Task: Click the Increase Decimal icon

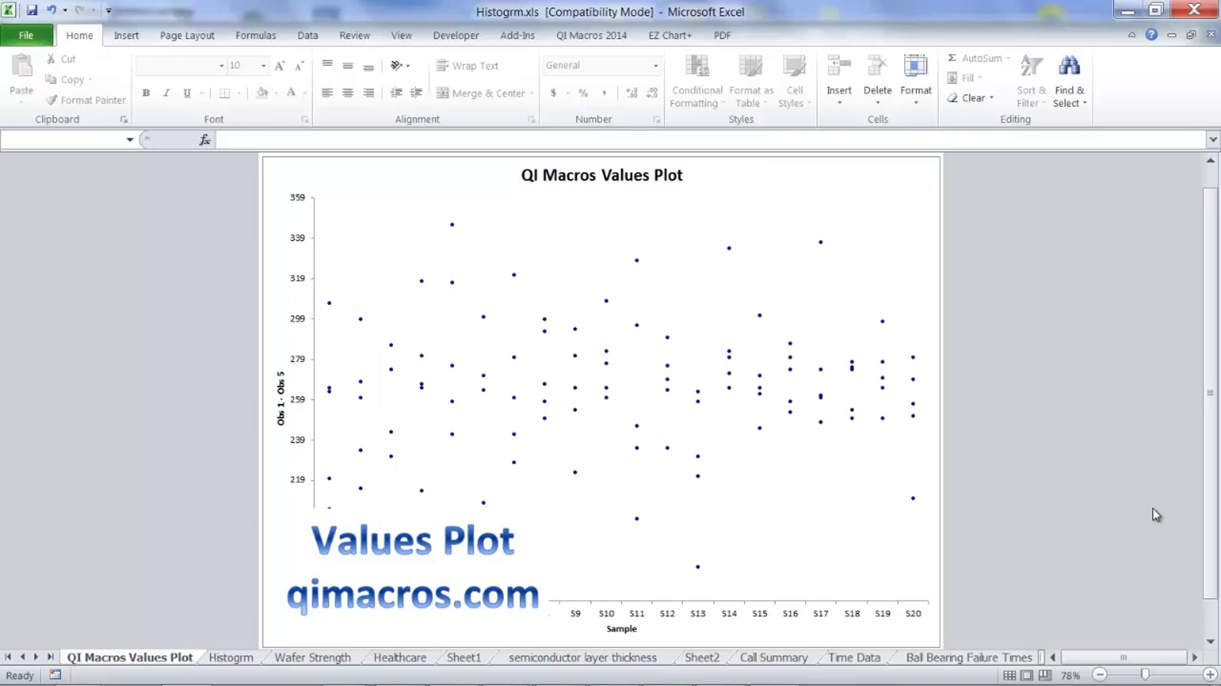Action: (631, 93)
